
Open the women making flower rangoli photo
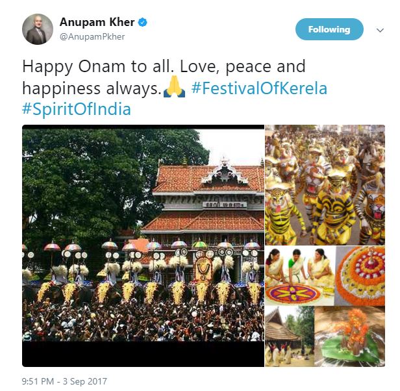click(x=299, y=275)
